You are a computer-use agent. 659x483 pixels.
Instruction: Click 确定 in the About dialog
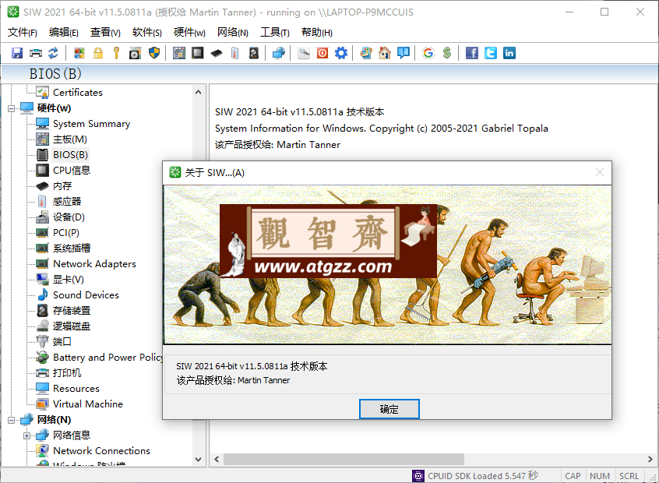coord(389,409)
